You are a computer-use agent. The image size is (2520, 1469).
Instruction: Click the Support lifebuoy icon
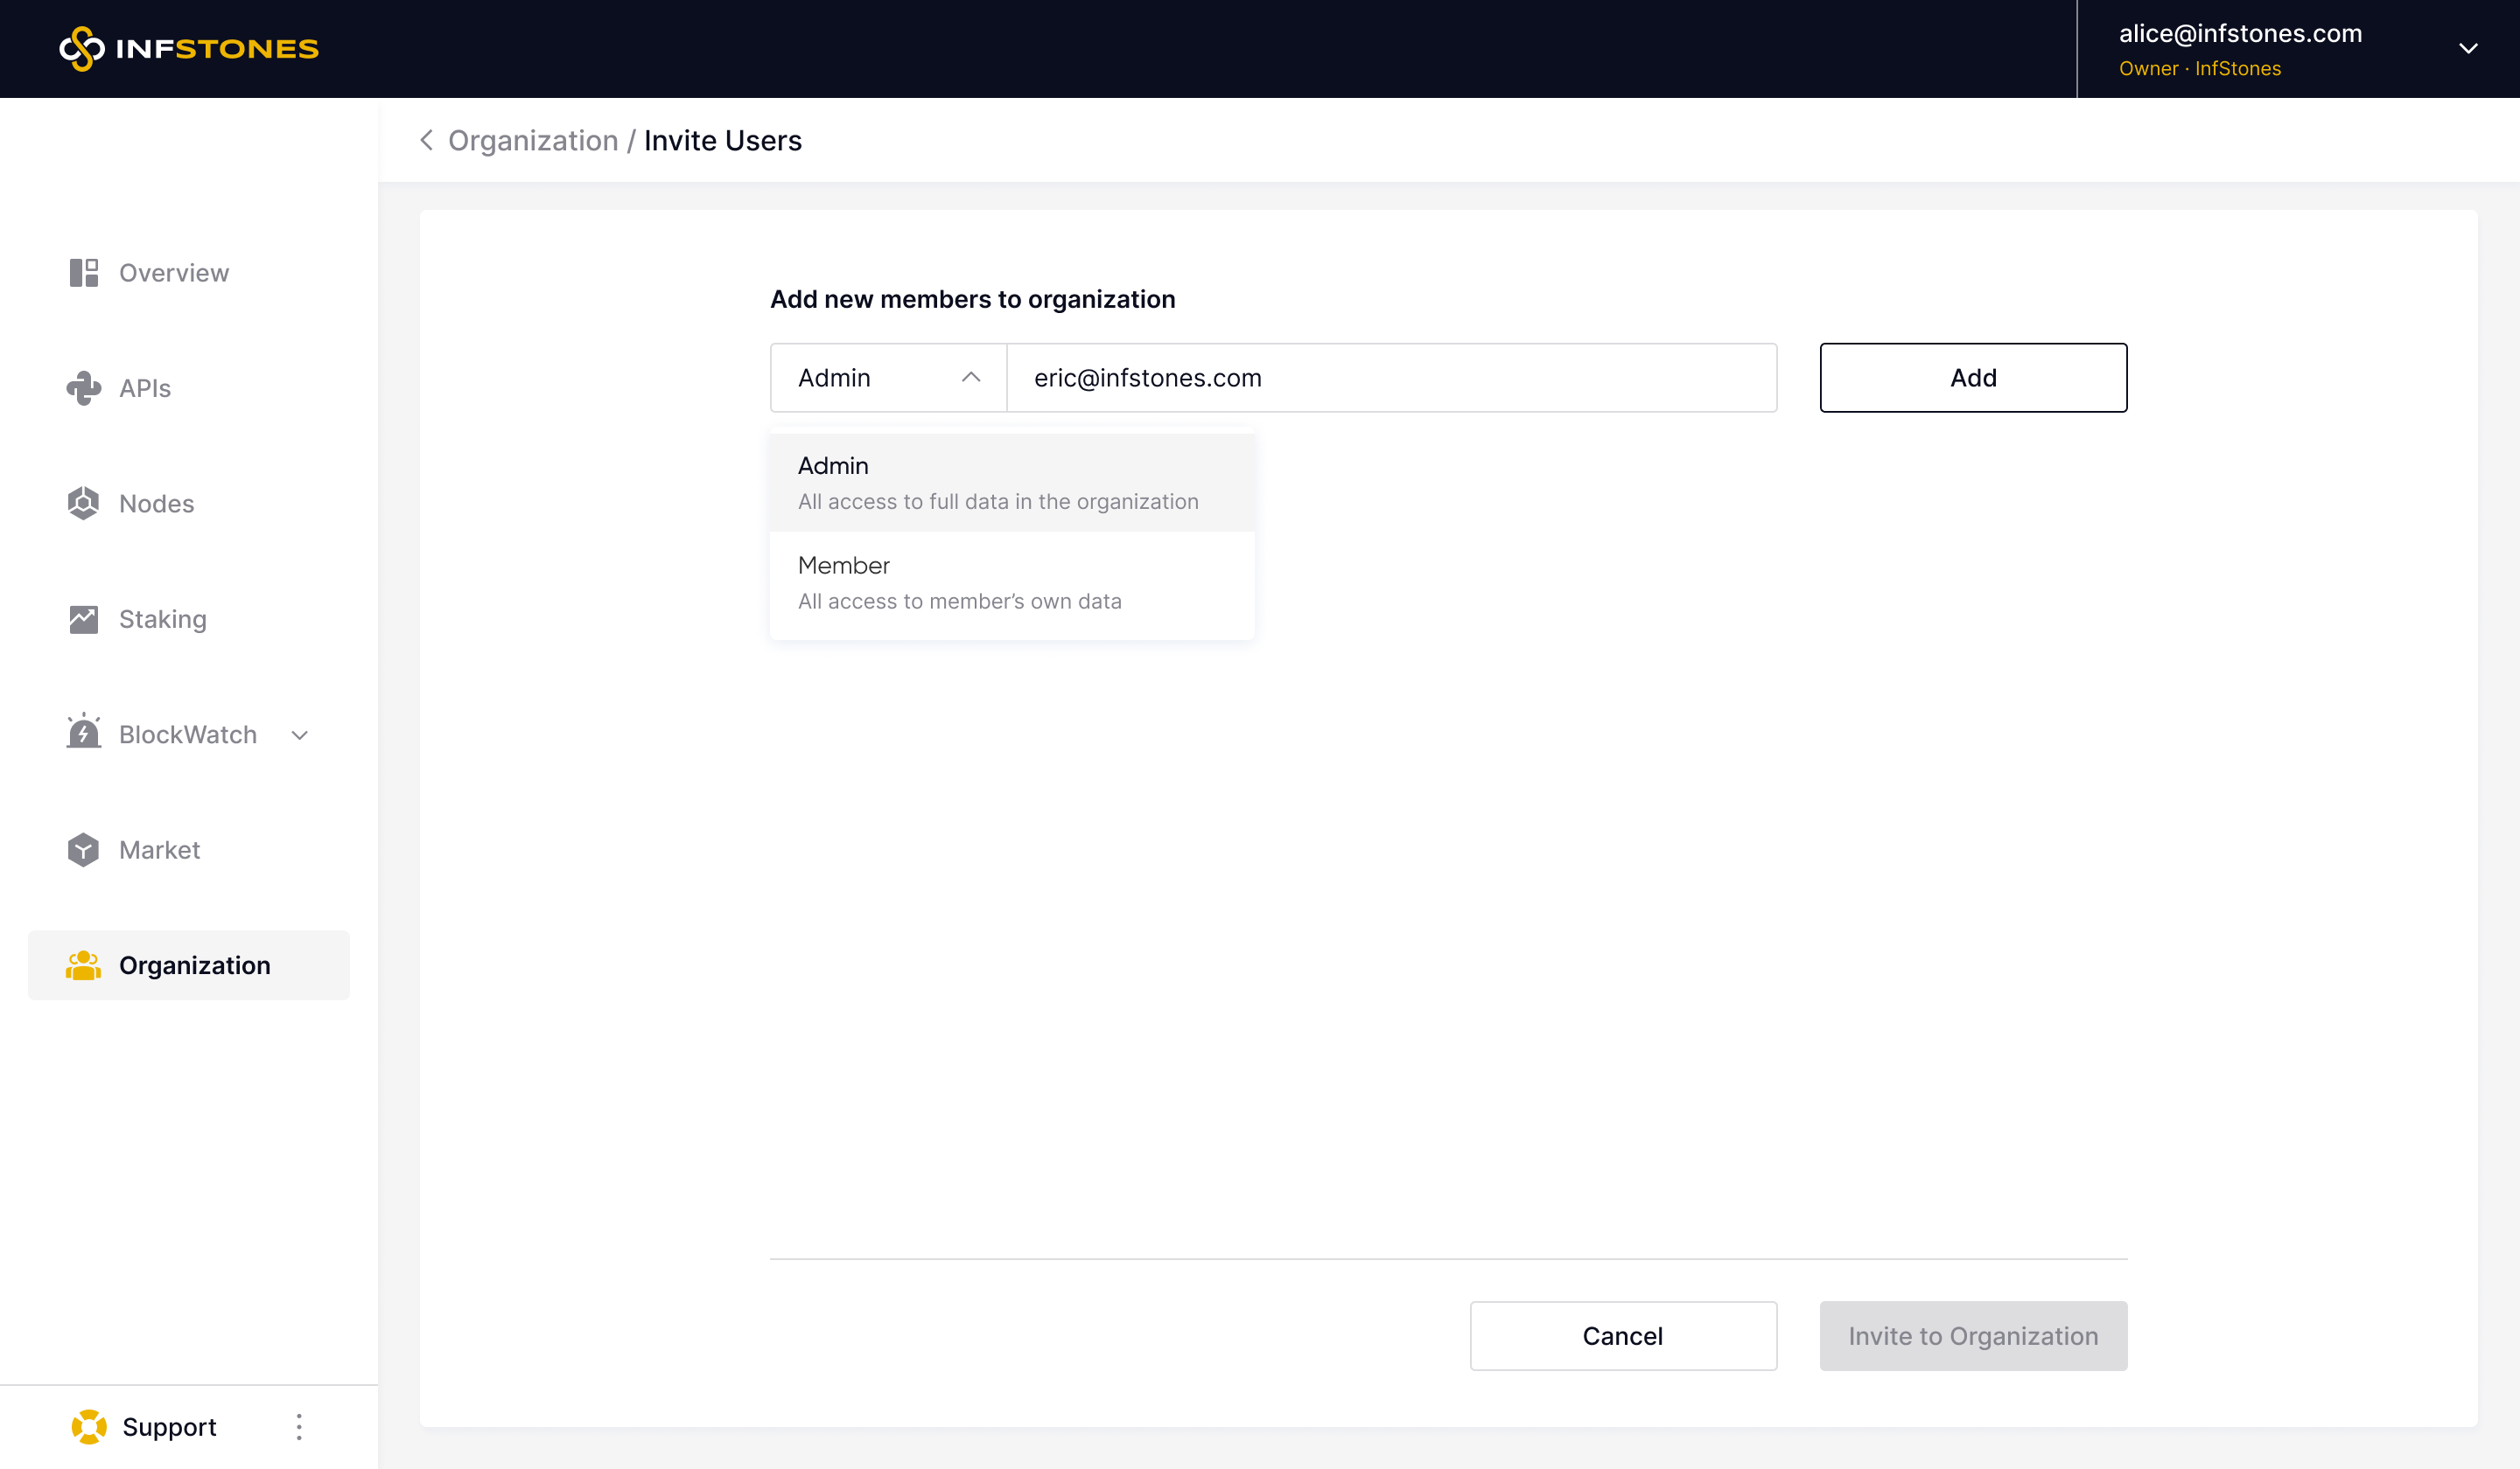[89, 1426]
